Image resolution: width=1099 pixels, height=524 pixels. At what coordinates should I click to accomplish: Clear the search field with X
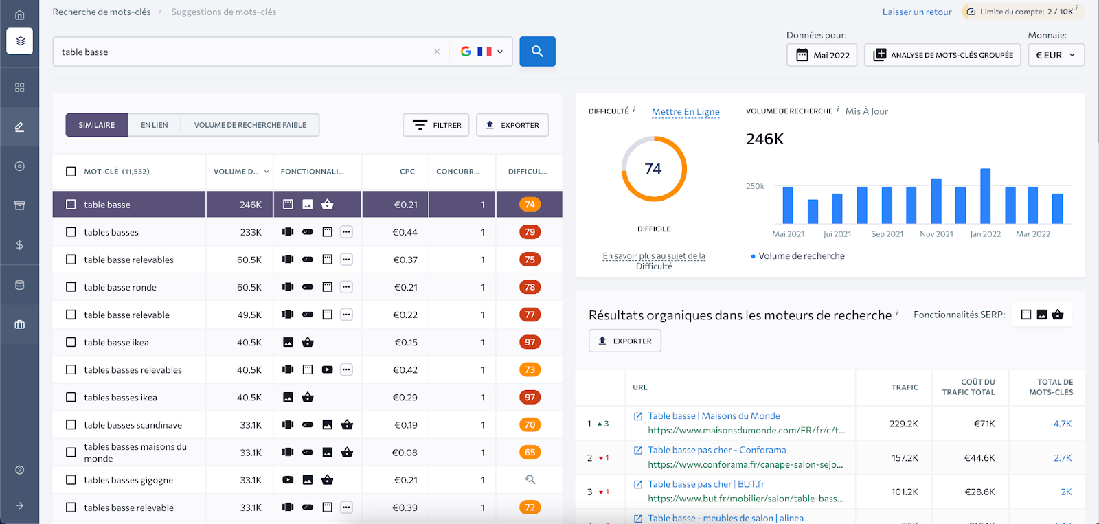point(437,52)
